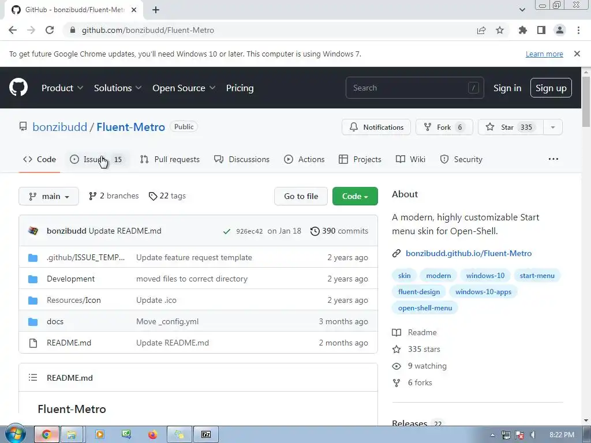Open Windows Explorer from taskbar

pos(72,435)
